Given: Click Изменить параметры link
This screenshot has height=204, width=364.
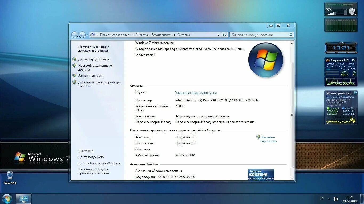Looking at the screenshot, I should click(x=269, y=139).
